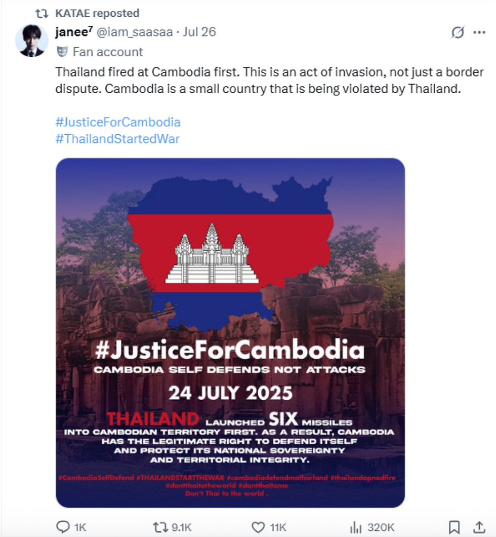Open the @iam_saasaa handle

pos(135,32)
